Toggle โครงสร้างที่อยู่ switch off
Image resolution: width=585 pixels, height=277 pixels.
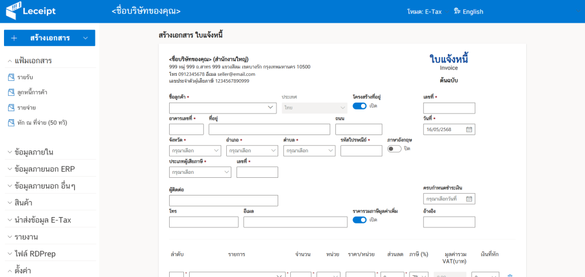coord(360,106)
